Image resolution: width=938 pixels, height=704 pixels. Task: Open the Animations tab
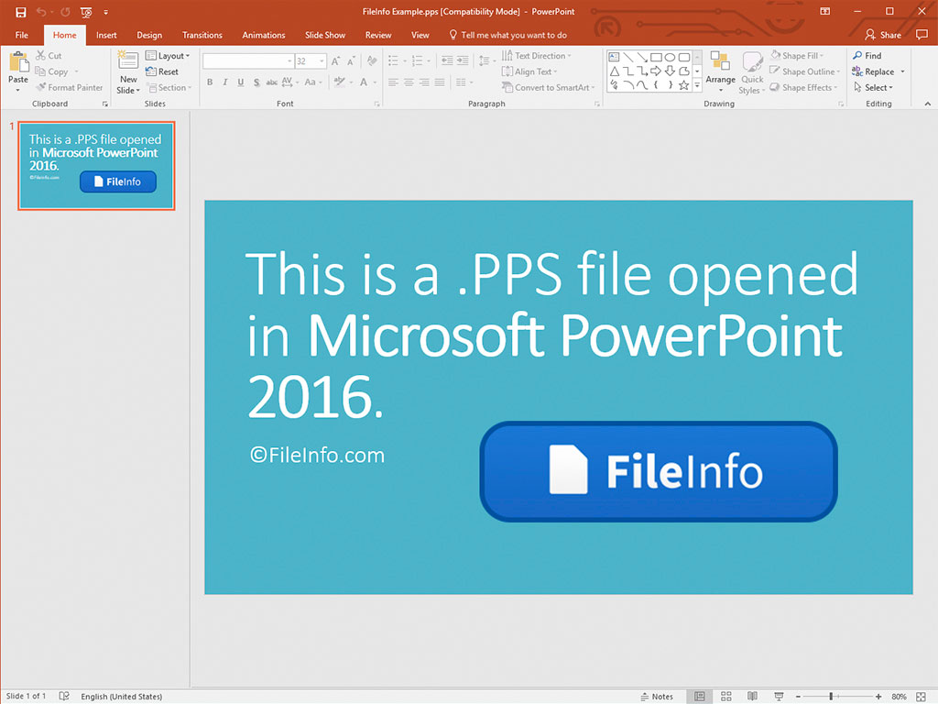(x=264, y=35)
